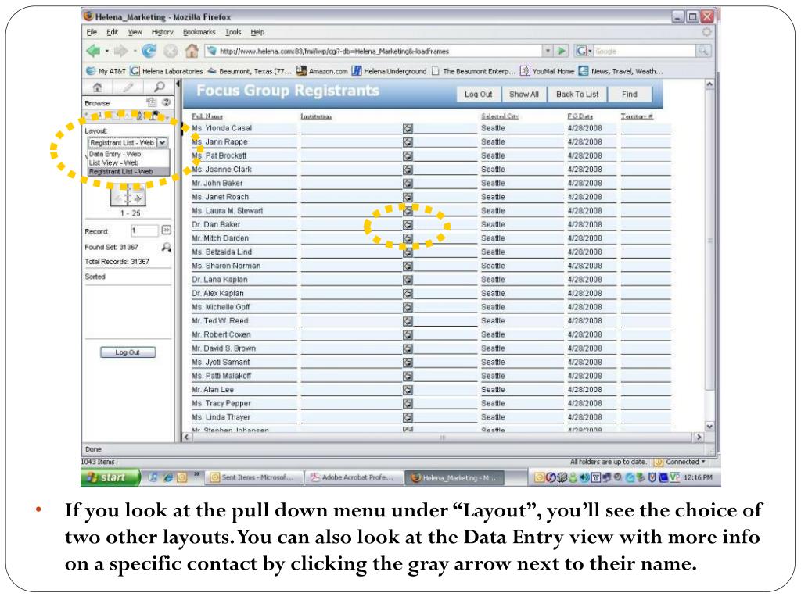Open the History menu

click(163, 32)
